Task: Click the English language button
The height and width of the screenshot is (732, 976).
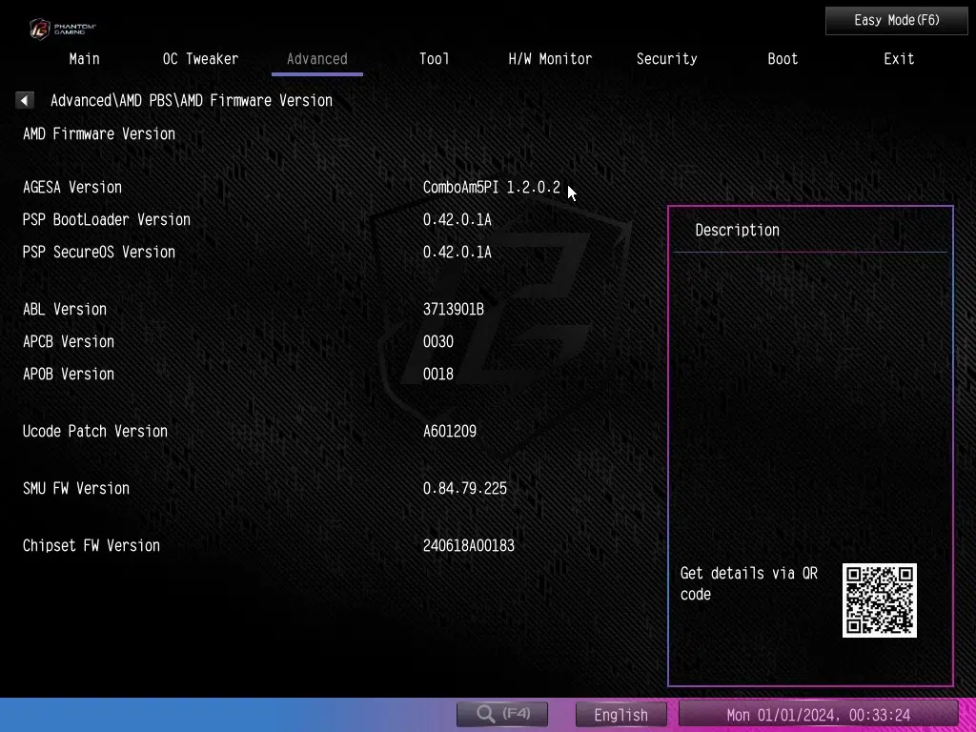Action: click(620, 715)
